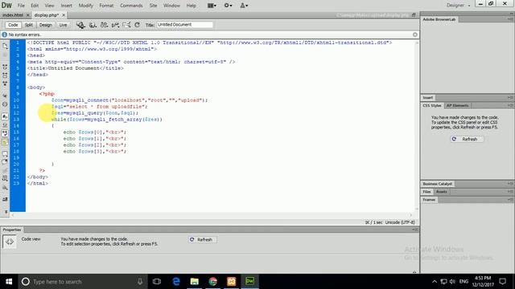Open the File management toolbar icon
This screenshot has height=289, width=515.
[x=104, y=25]
